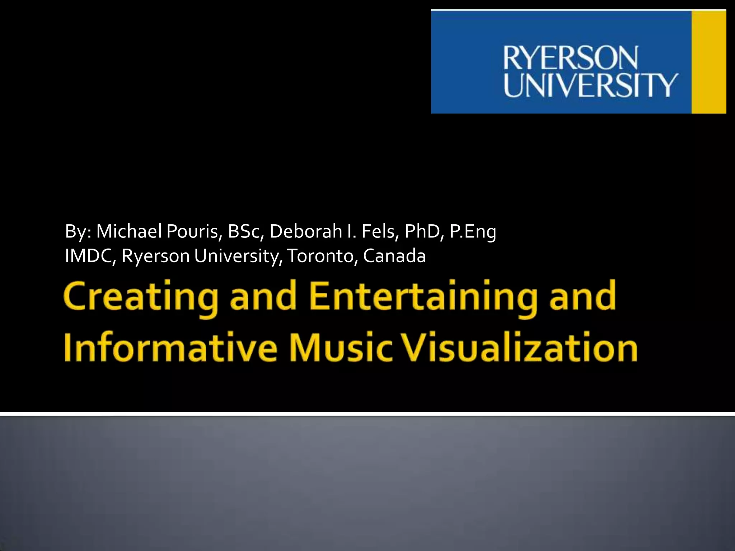
Task: Click Ryerson University in the affiliation line
Action: [x=200, y=256]
